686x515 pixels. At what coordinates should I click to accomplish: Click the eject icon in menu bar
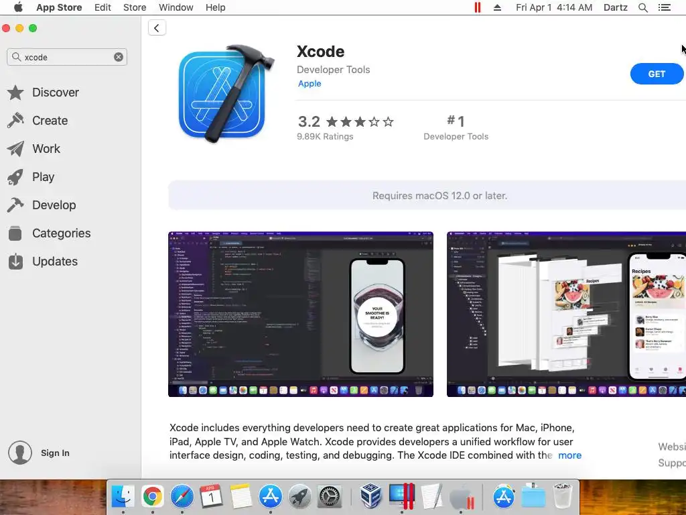pos(498,7)
